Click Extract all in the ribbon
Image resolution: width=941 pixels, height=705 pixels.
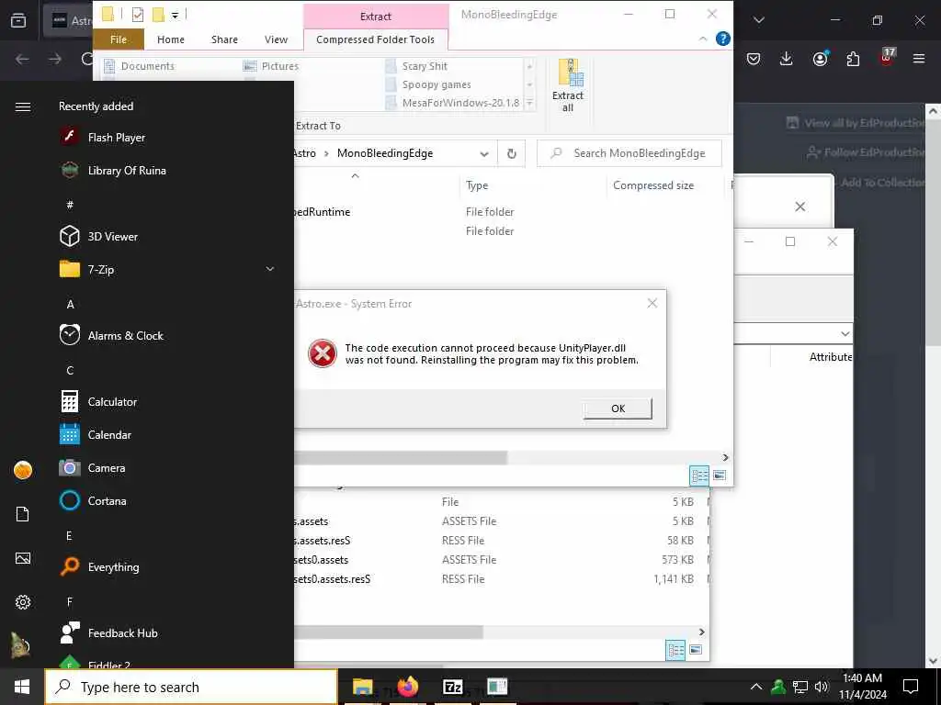pos(568,85)
